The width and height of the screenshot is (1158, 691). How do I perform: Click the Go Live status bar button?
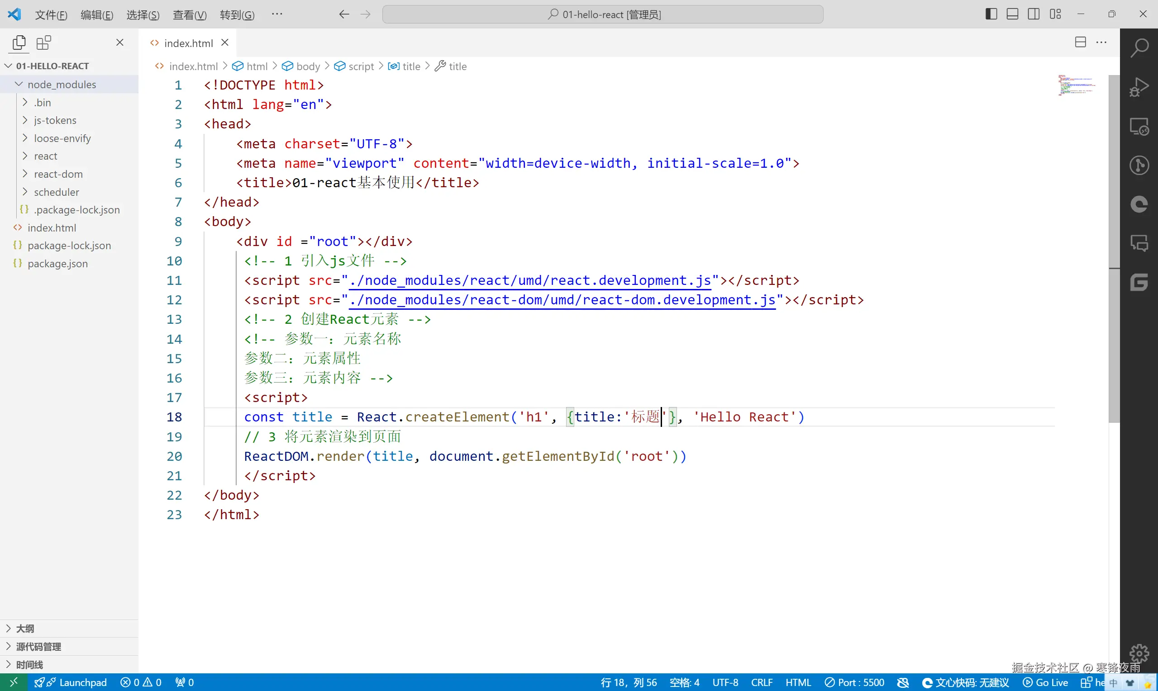(x=1045, y=682)
